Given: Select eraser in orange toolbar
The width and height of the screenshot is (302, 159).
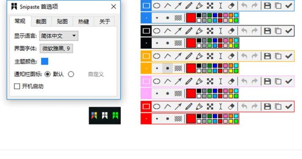Looking at the screenshot, I should (x=231, y=56).
